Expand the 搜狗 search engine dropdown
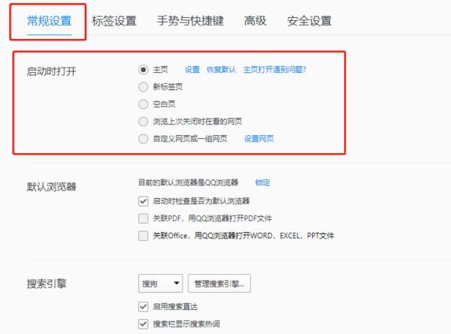The height and width of the screenshot is (334, 451). coord(161,283)
